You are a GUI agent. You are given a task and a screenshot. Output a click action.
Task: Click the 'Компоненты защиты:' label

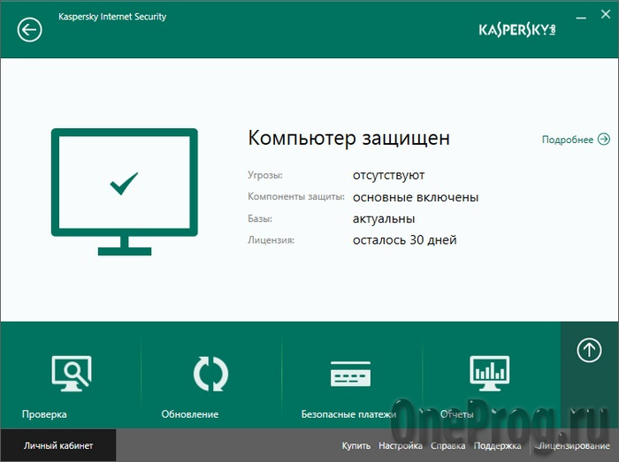pyautogui.click(x=296, y=196)
